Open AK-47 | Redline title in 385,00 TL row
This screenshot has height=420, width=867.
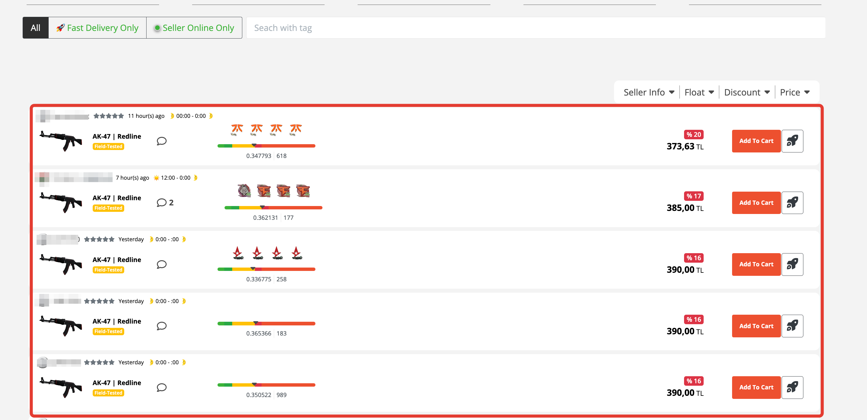(117, 198)
